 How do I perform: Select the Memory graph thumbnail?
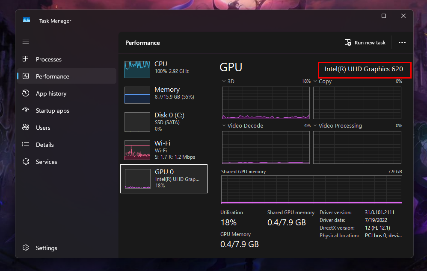137,95
